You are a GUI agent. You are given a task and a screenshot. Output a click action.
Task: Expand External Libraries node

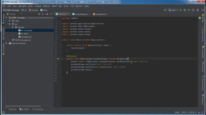(x=6, y=43)
